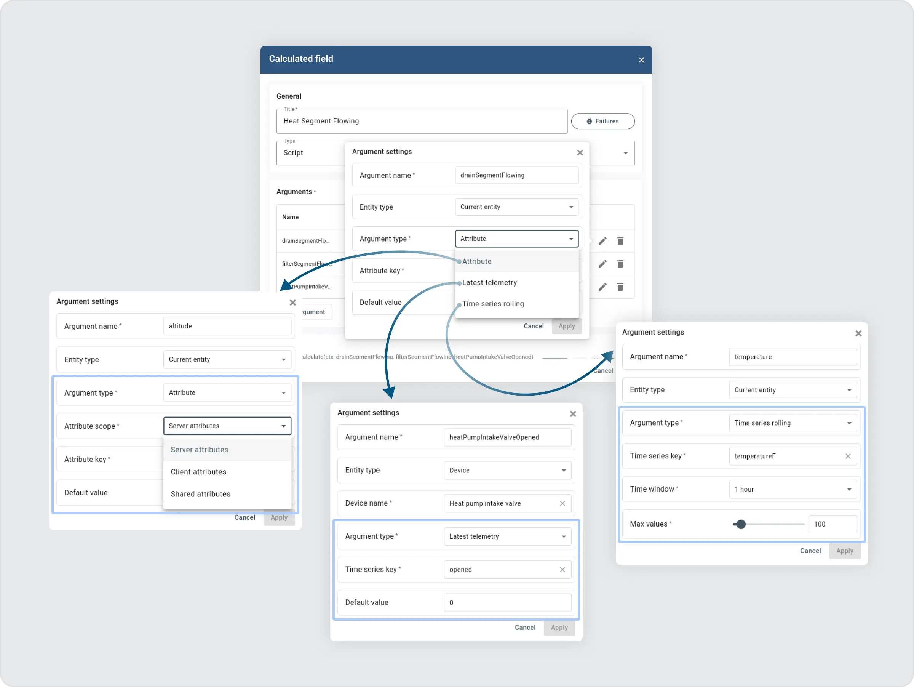
Task: Expand Entity type Device dropdown
Action: click(507, 471)
